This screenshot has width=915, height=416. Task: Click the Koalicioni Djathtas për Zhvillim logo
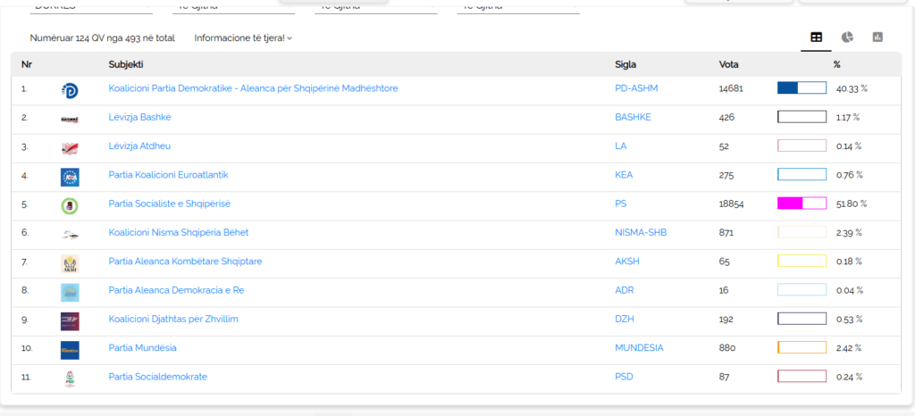[70, 320]
